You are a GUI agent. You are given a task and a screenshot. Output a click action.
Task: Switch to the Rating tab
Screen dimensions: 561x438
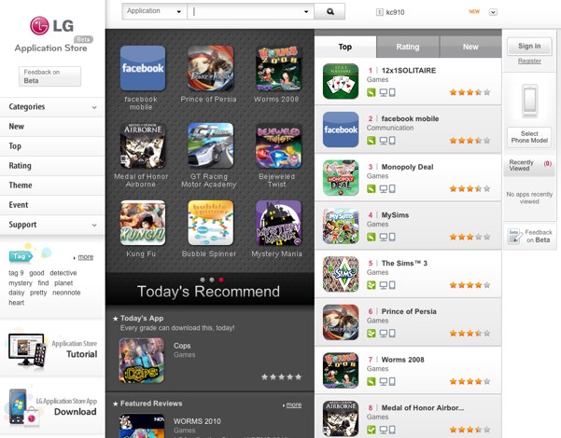point(408,47)
